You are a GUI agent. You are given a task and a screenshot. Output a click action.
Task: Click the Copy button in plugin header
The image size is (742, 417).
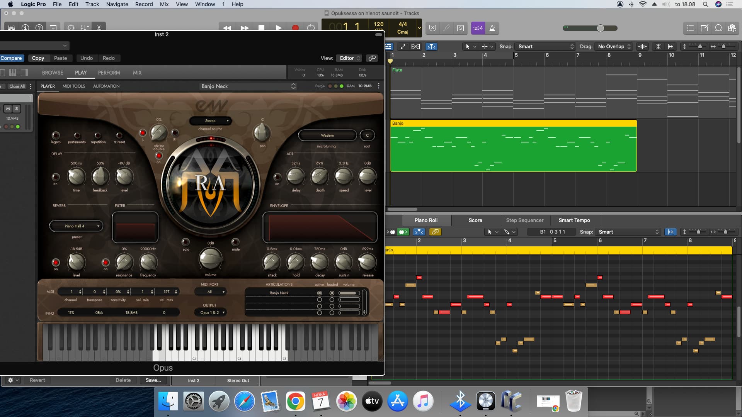pyautogui.click(x=38, y=58)
